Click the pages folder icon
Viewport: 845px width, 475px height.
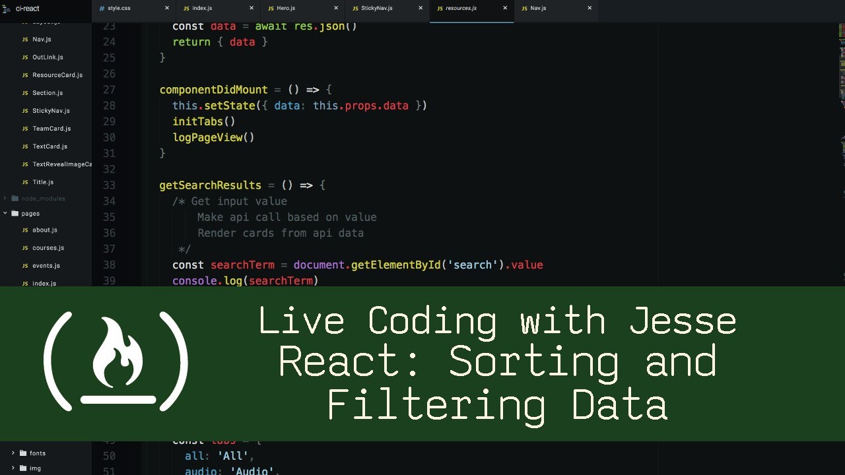coord(15,214)
